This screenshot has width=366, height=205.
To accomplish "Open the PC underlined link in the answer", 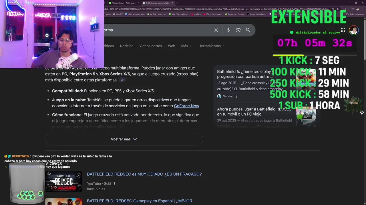I will tap(64, 74).
